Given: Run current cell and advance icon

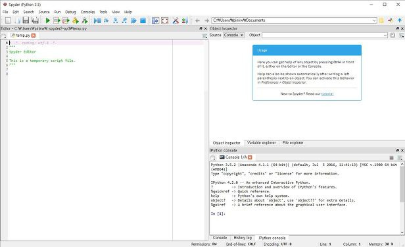Looking at the screenshot, I should (x=66, y=20).
